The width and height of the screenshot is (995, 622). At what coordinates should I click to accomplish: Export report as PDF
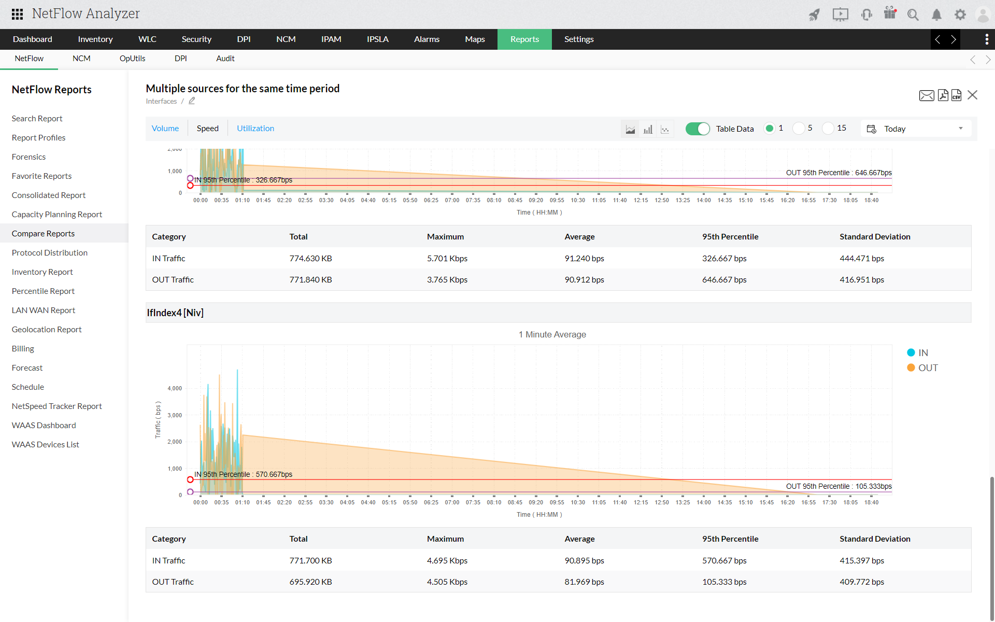[943, 95]
